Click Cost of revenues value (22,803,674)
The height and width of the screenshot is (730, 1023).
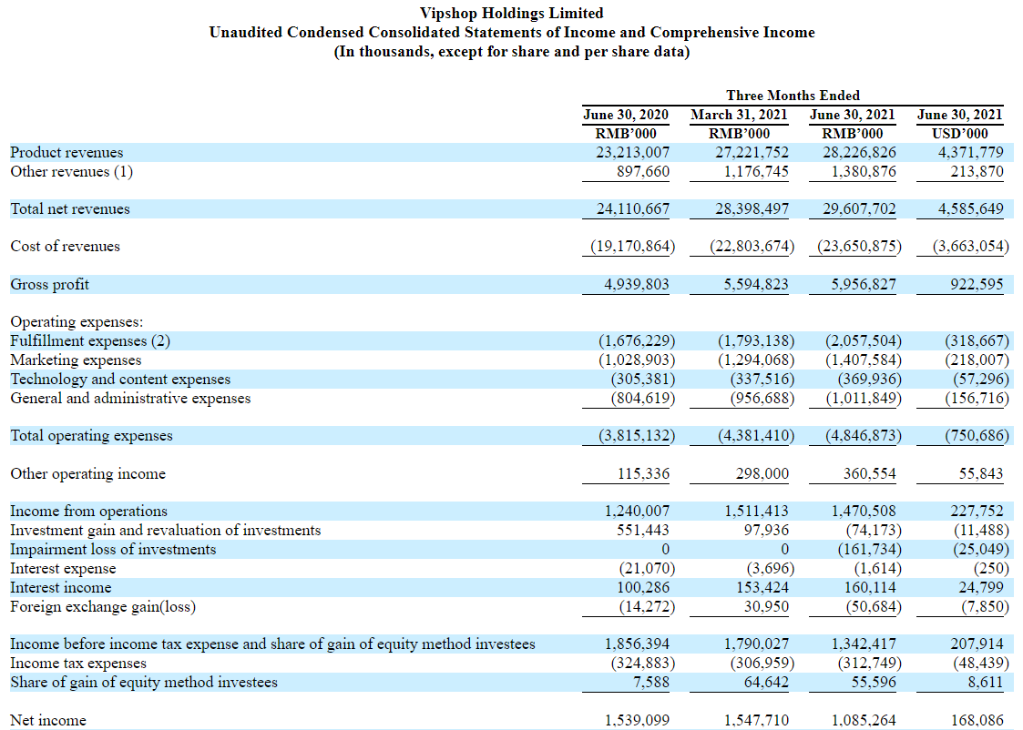752,247
